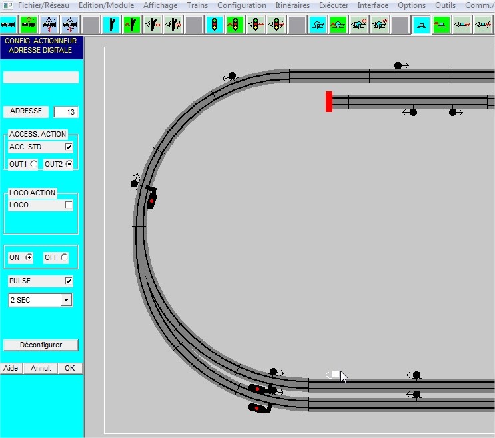
Task: Select the ON radio button
Action: click(29, 257)
